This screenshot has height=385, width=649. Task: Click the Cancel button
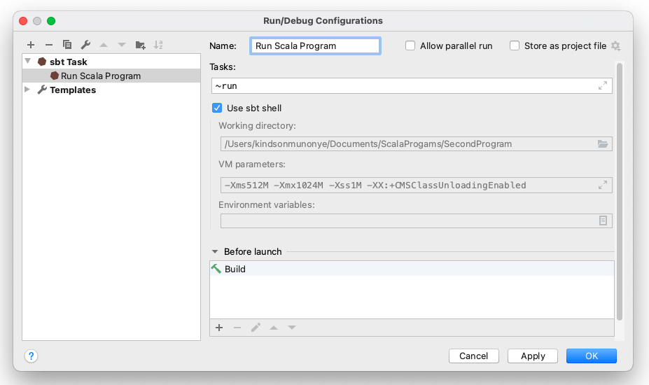pos(474,356)
